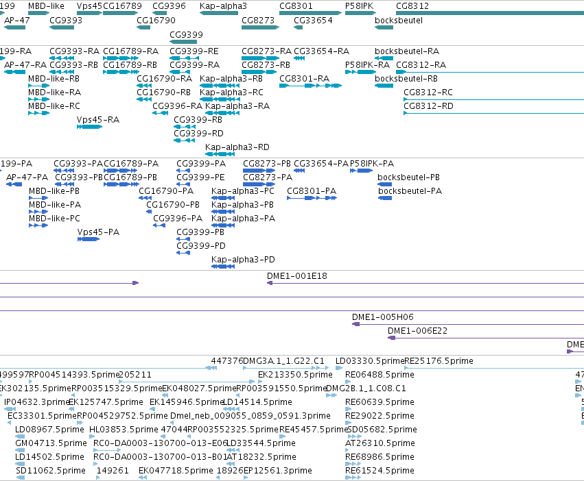Click the bocksbeutel-RA transcript label

[x=407, y=51]
